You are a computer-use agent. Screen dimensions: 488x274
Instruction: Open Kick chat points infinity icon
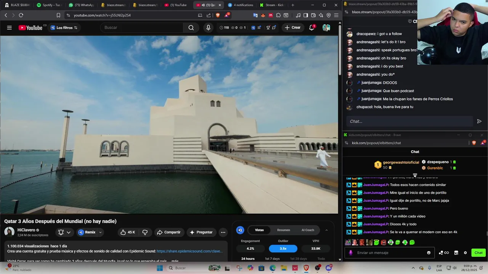(444, 253)
